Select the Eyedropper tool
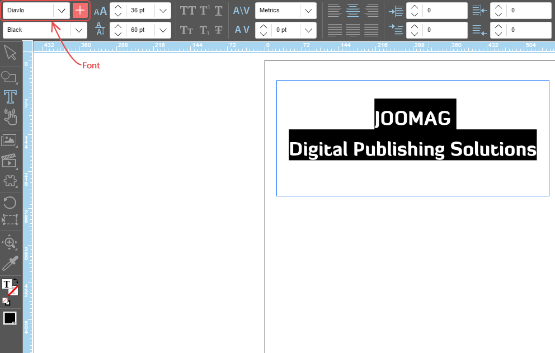This screenshot has width=555, height=353. tap(10, 263)
